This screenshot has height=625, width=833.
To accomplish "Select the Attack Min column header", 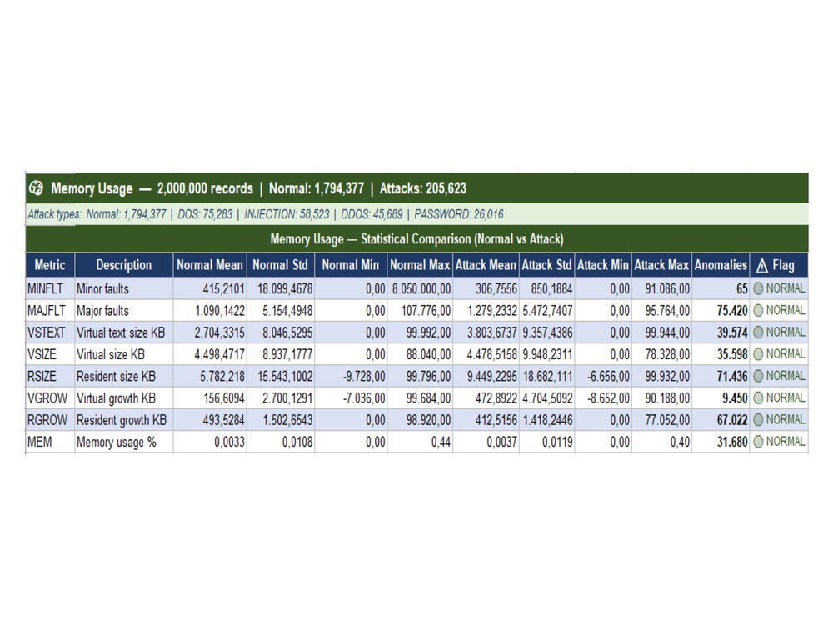I will [x=603, y=265].
